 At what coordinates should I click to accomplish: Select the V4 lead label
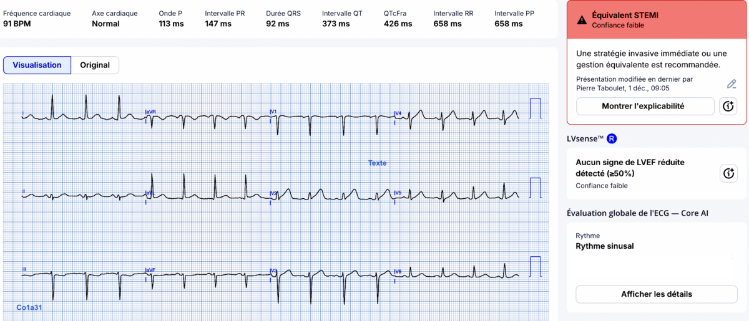click(398, 113)
